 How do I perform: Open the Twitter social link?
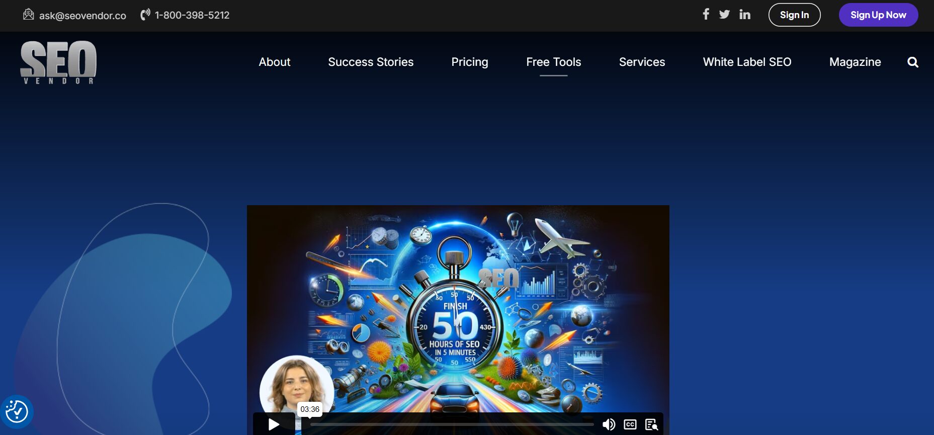tap(724, 15)
